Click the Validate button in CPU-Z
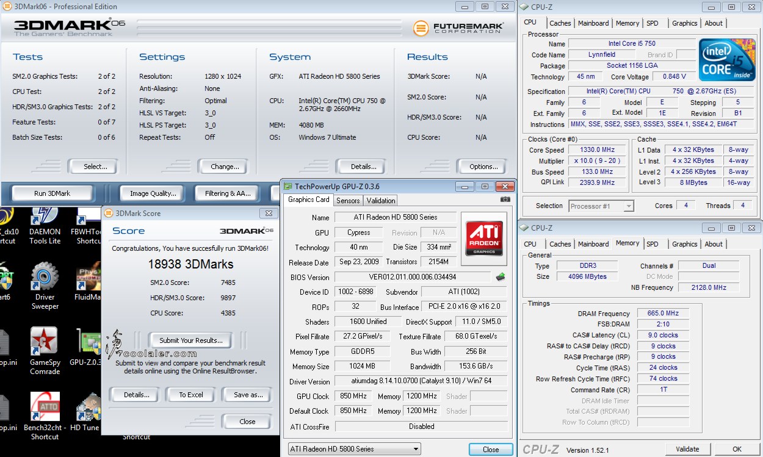763x457 pixels. 687,449
